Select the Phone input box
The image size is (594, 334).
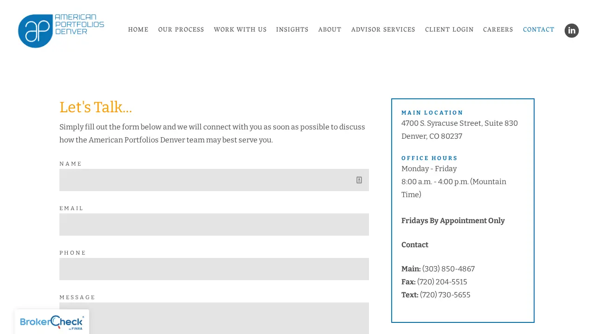(214, 269)
